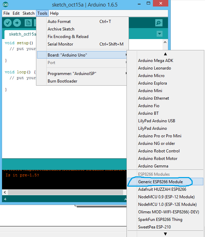The height and width of the screenshot is (237, 205).
Task: Select Generic ESP8266 Module
Action: [x=165, y=182]
